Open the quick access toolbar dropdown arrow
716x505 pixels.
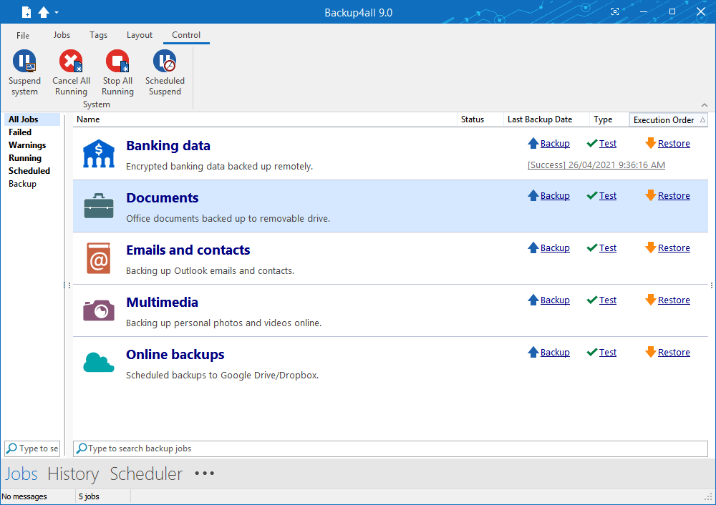pyautogui.click(x=57, y=13)
